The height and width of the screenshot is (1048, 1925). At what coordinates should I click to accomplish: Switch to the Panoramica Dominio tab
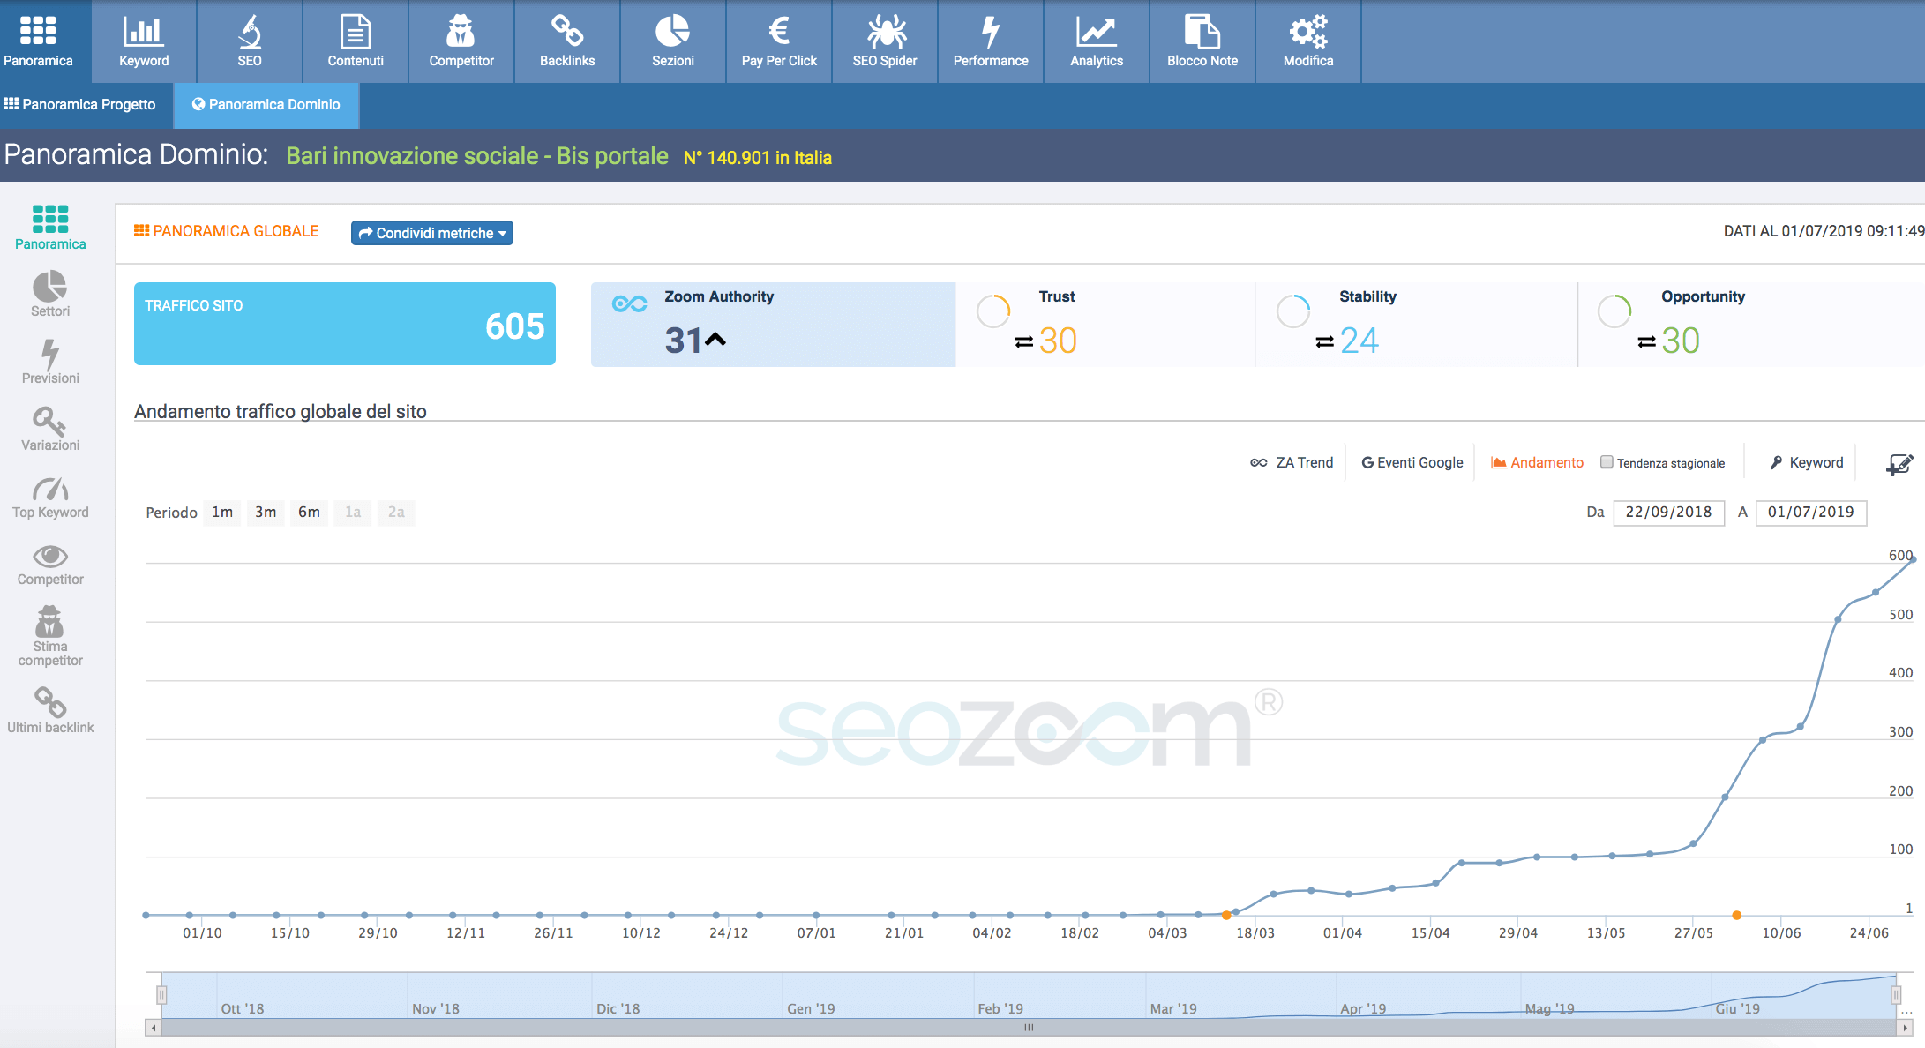(266, 104)
